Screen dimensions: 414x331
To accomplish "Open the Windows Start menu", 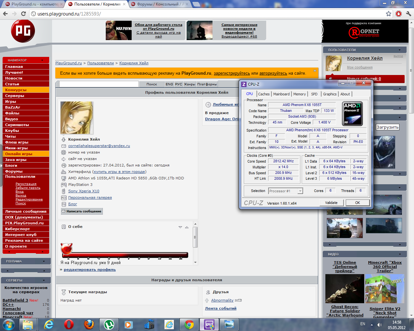I will coord(8,325).
